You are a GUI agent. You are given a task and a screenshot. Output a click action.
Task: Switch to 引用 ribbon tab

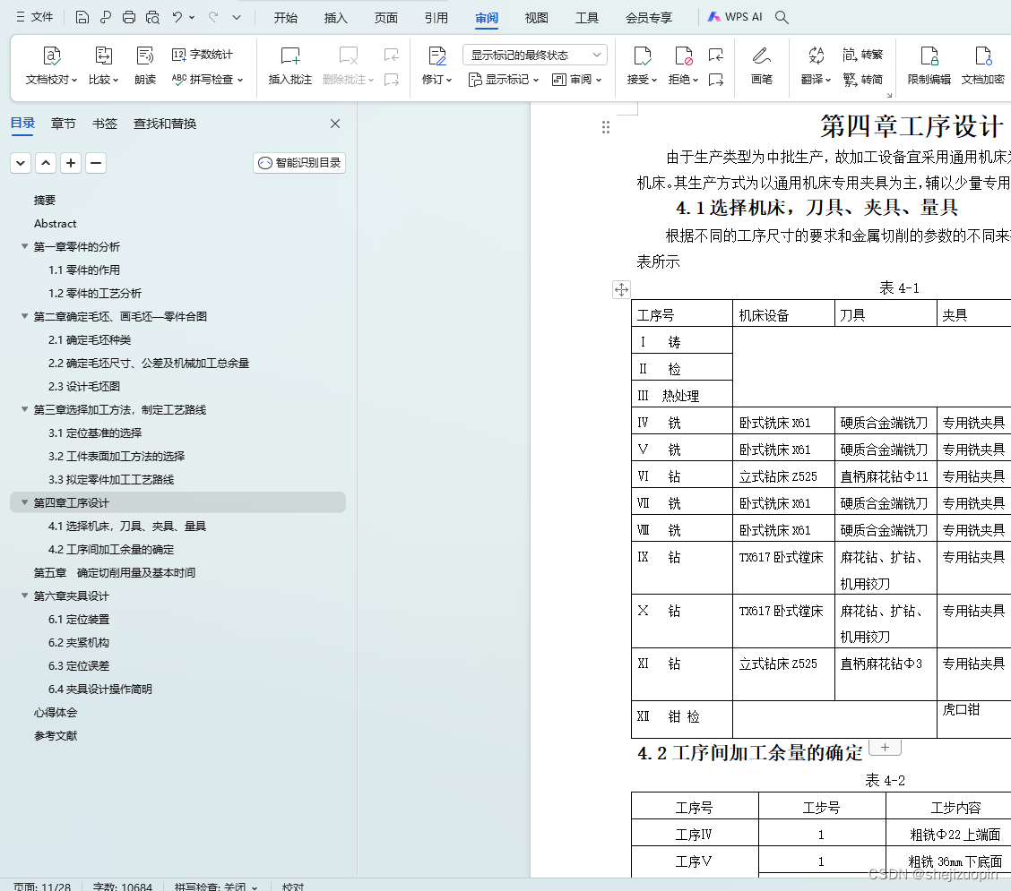point(436,17)
